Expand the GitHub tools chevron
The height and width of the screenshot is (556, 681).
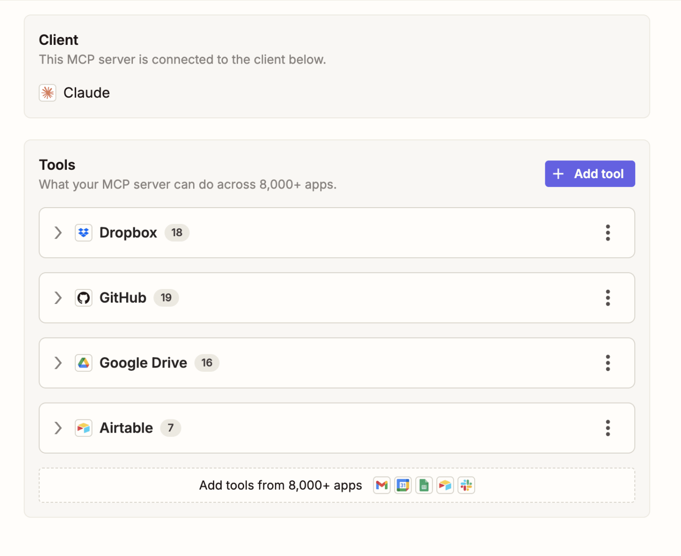tap(58, 297)
